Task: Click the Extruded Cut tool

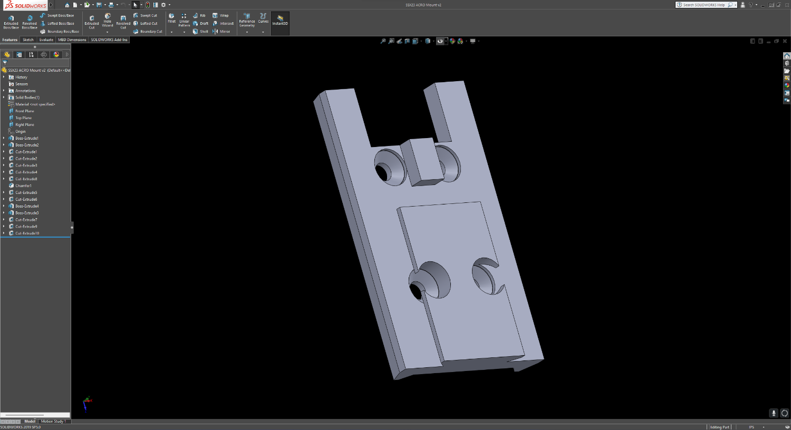Action: pyautogui.click(x=92, y=22)
